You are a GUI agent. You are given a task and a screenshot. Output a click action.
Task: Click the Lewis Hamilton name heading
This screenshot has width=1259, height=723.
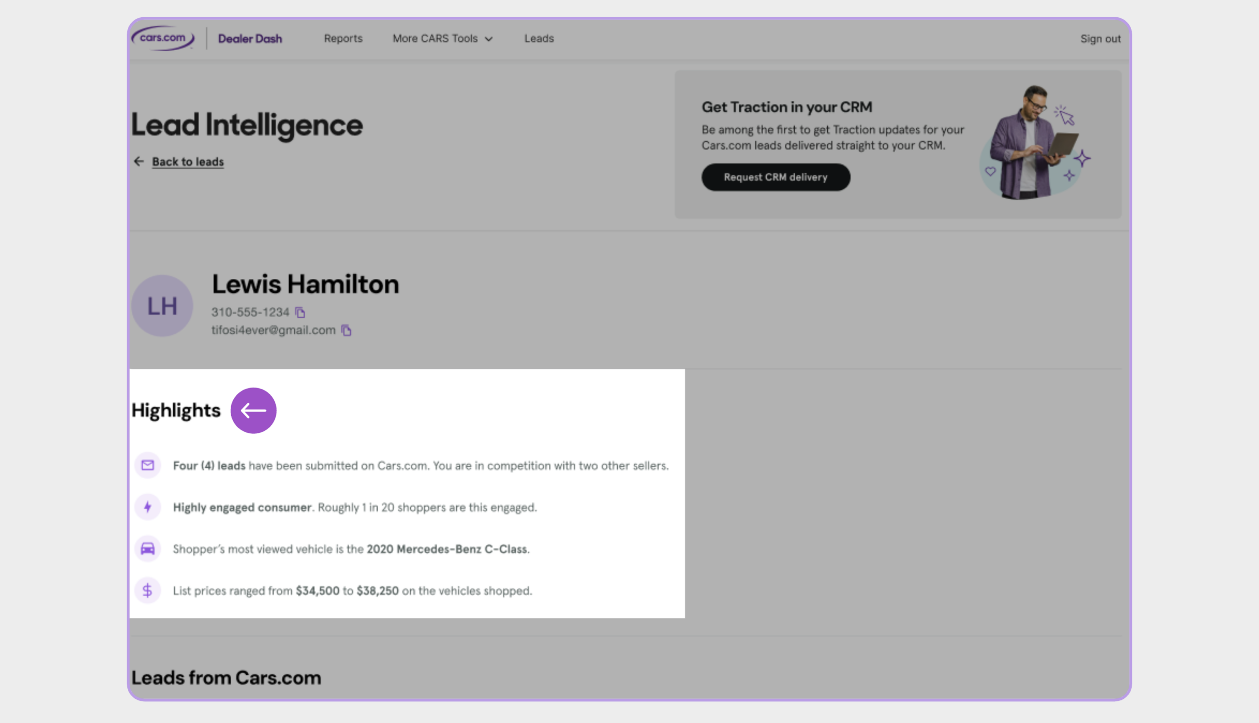[305, 284]
